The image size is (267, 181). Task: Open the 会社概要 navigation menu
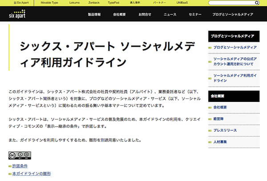point(119,14)
